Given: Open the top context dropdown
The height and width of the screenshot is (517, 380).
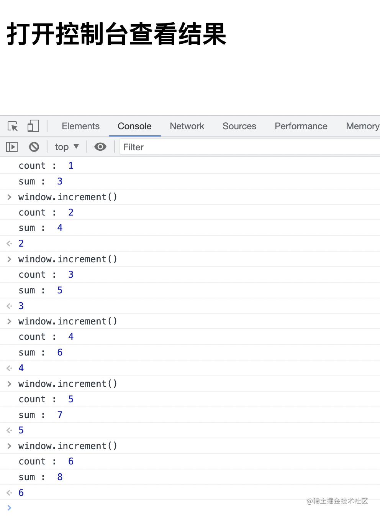Looking at the screenshot, I should (67, 147).
